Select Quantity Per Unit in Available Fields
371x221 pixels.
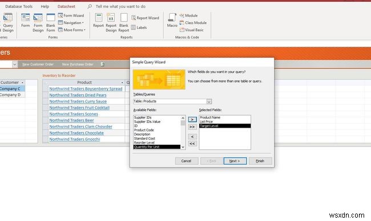157,147
